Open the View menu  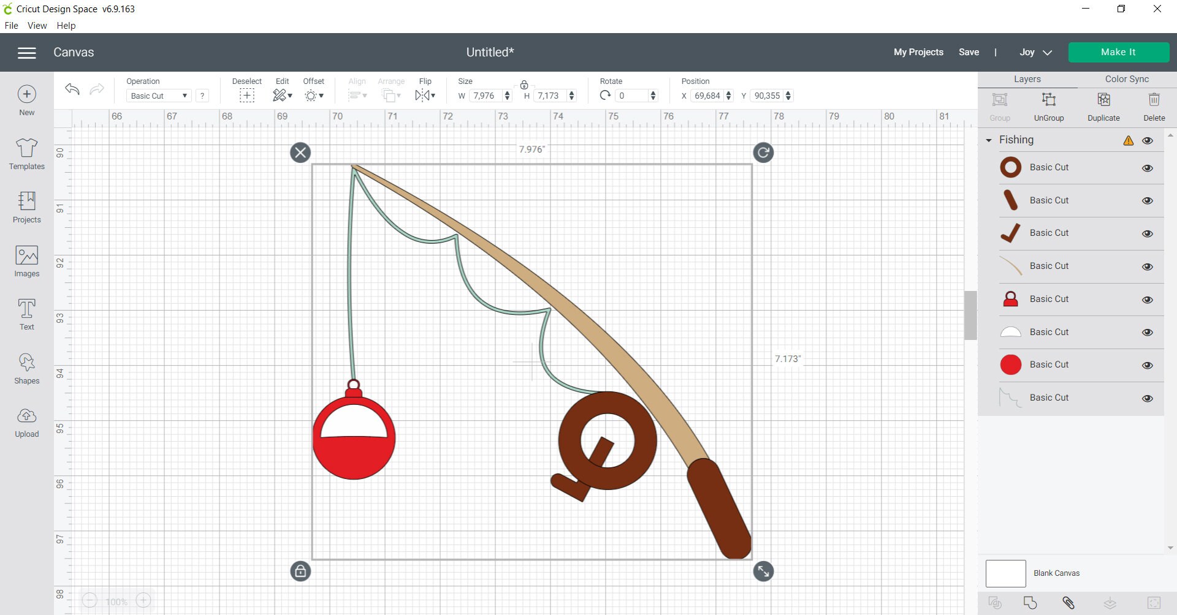(x=37, y=25)
